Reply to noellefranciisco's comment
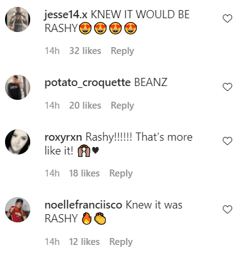Image resolution: width=241 pixels, height=255 pixels. [x=121, y=242]
